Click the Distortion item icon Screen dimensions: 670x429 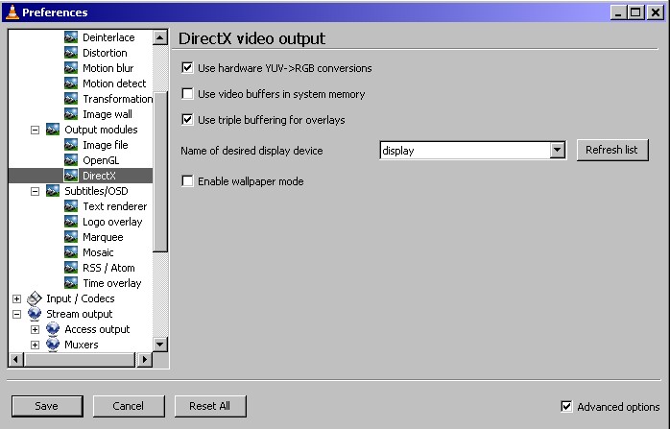[x=71, y=53]
